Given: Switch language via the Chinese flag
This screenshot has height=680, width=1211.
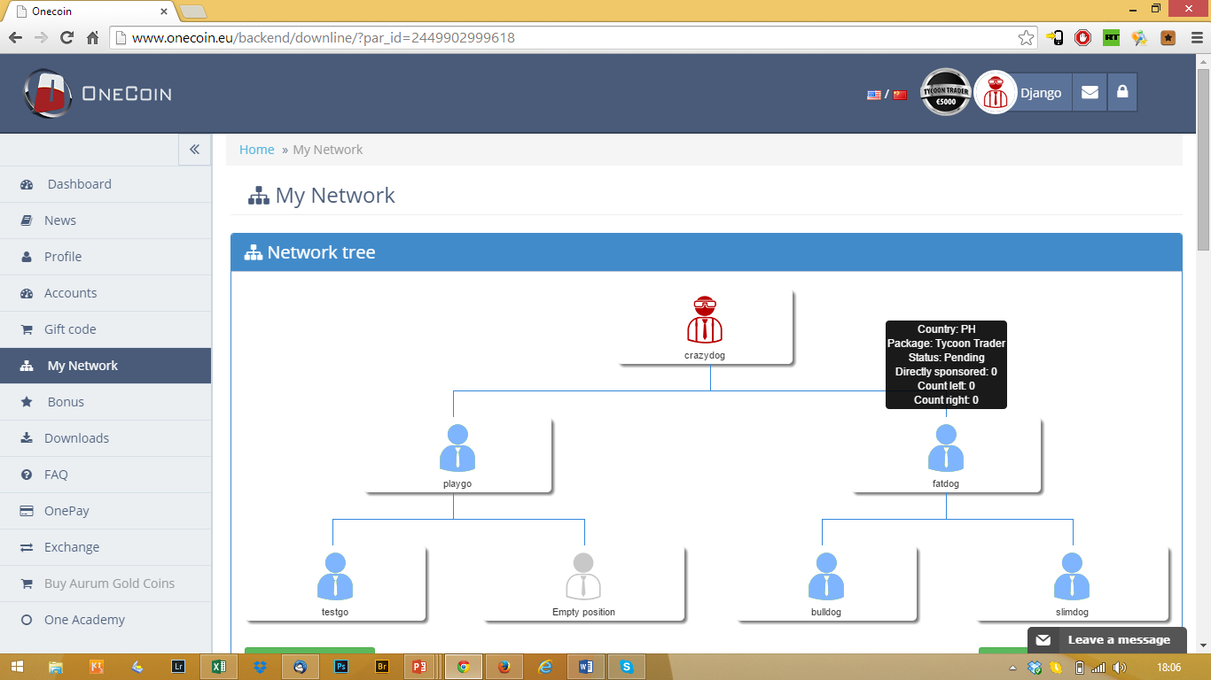Looking at the screenshot, I should [900, 95].
